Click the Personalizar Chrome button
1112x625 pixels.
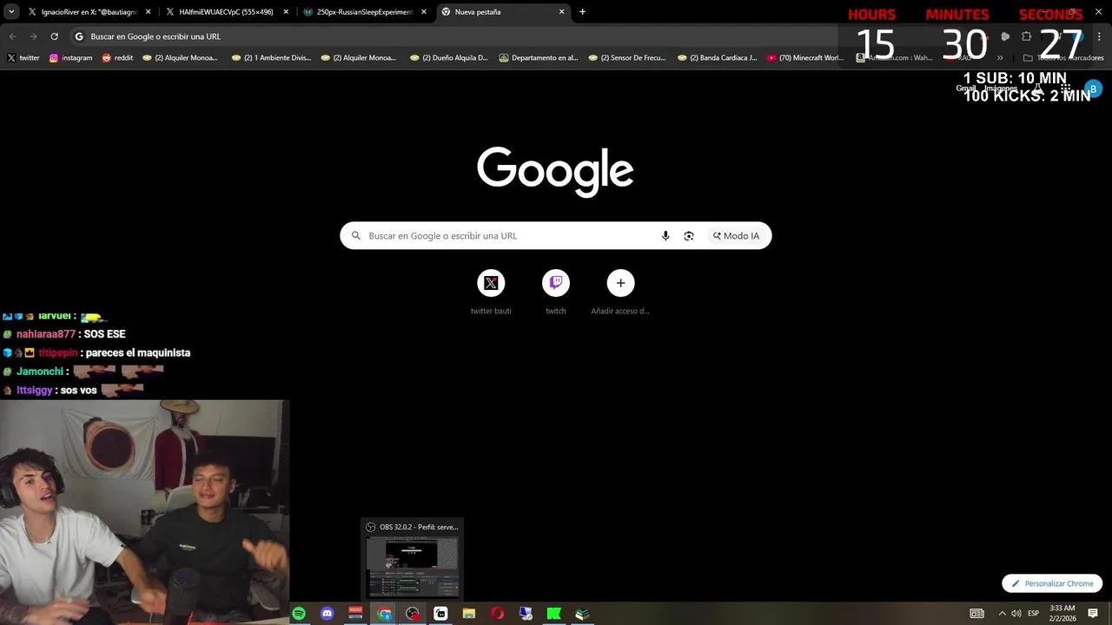pyautogui.click(x=1052, y=583)
